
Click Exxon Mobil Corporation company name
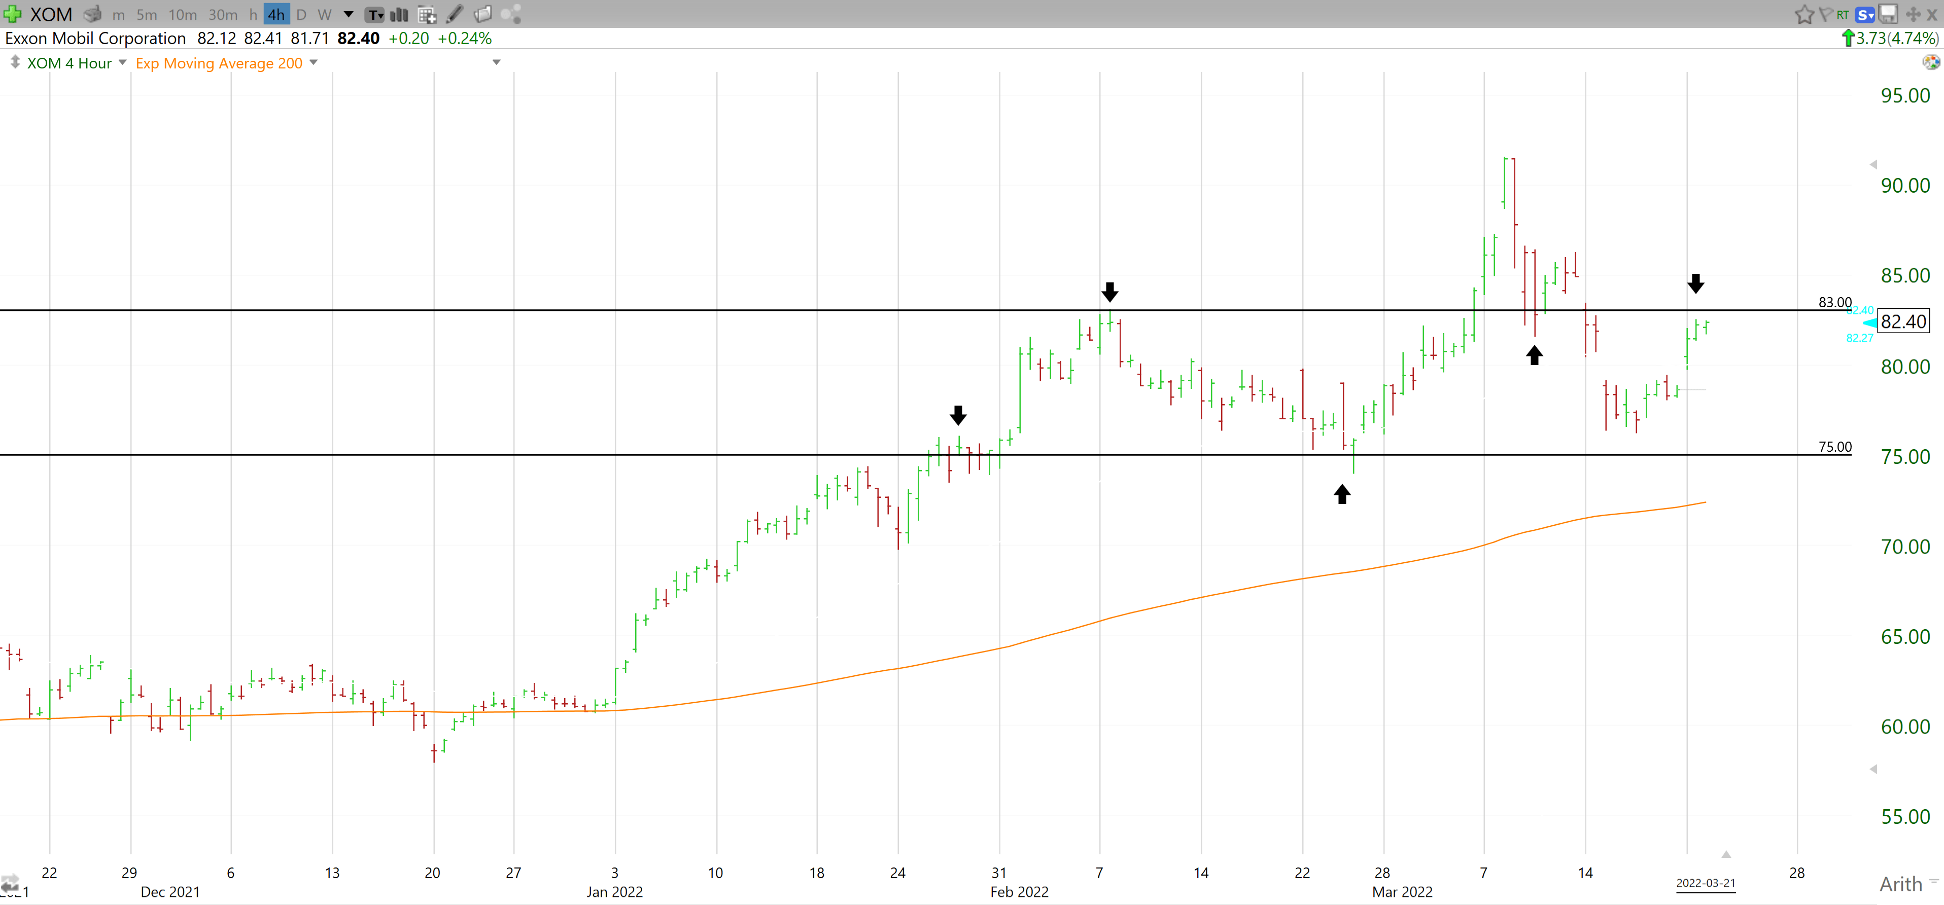click(x=95, y=39)
